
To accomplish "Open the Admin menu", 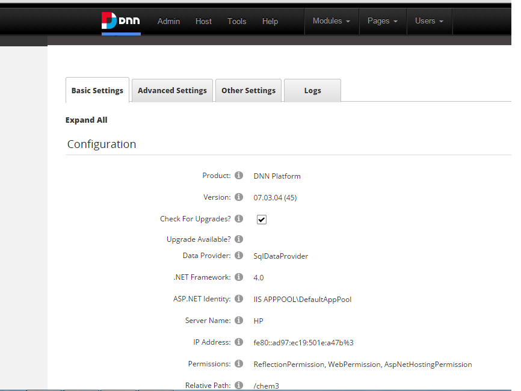I will pos(168,21).
